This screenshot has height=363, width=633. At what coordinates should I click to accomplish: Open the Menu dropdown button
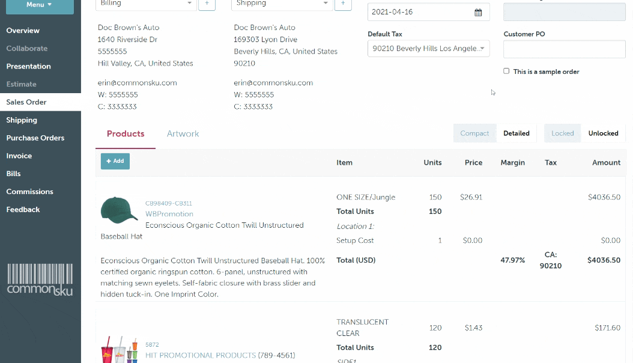pos(40,5)
